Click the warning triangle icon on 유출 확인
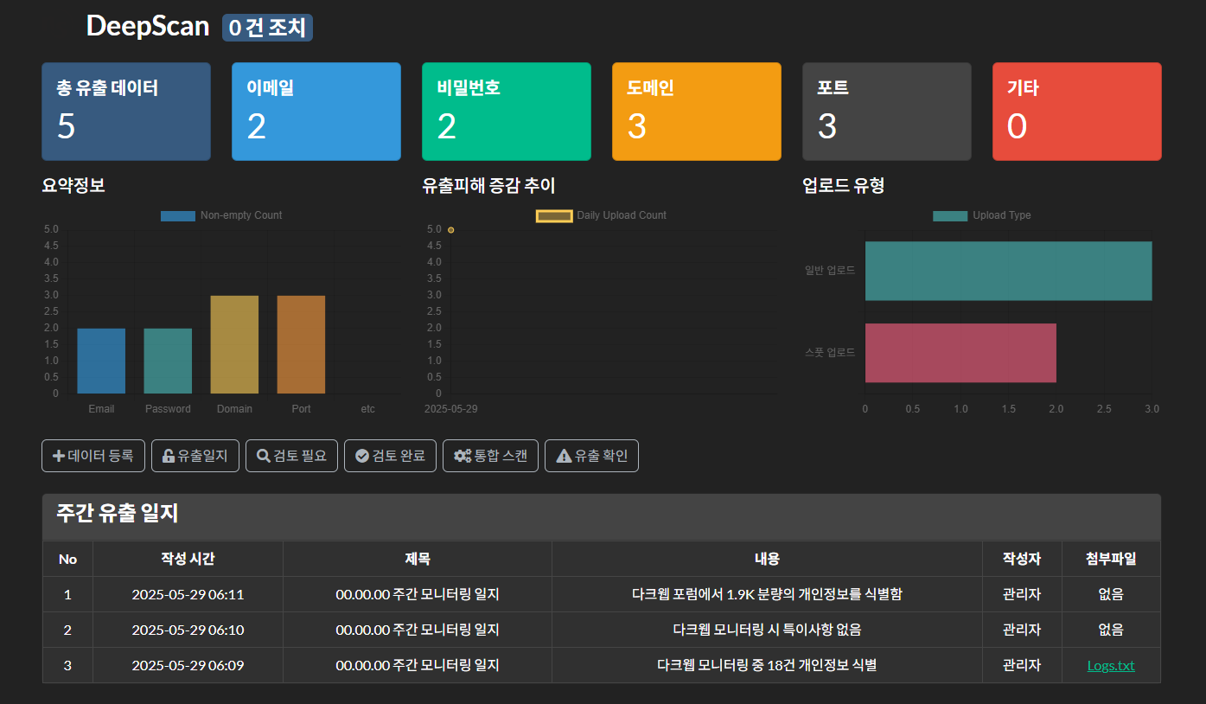 pyautogui.click(x=564, y=456)
